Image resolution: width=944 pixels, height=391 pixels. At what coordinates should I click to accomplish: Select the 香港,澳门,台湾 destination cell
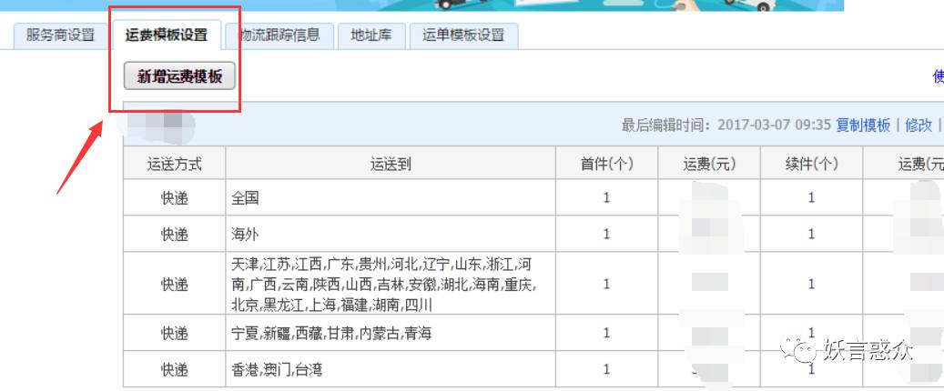[277, 370]
